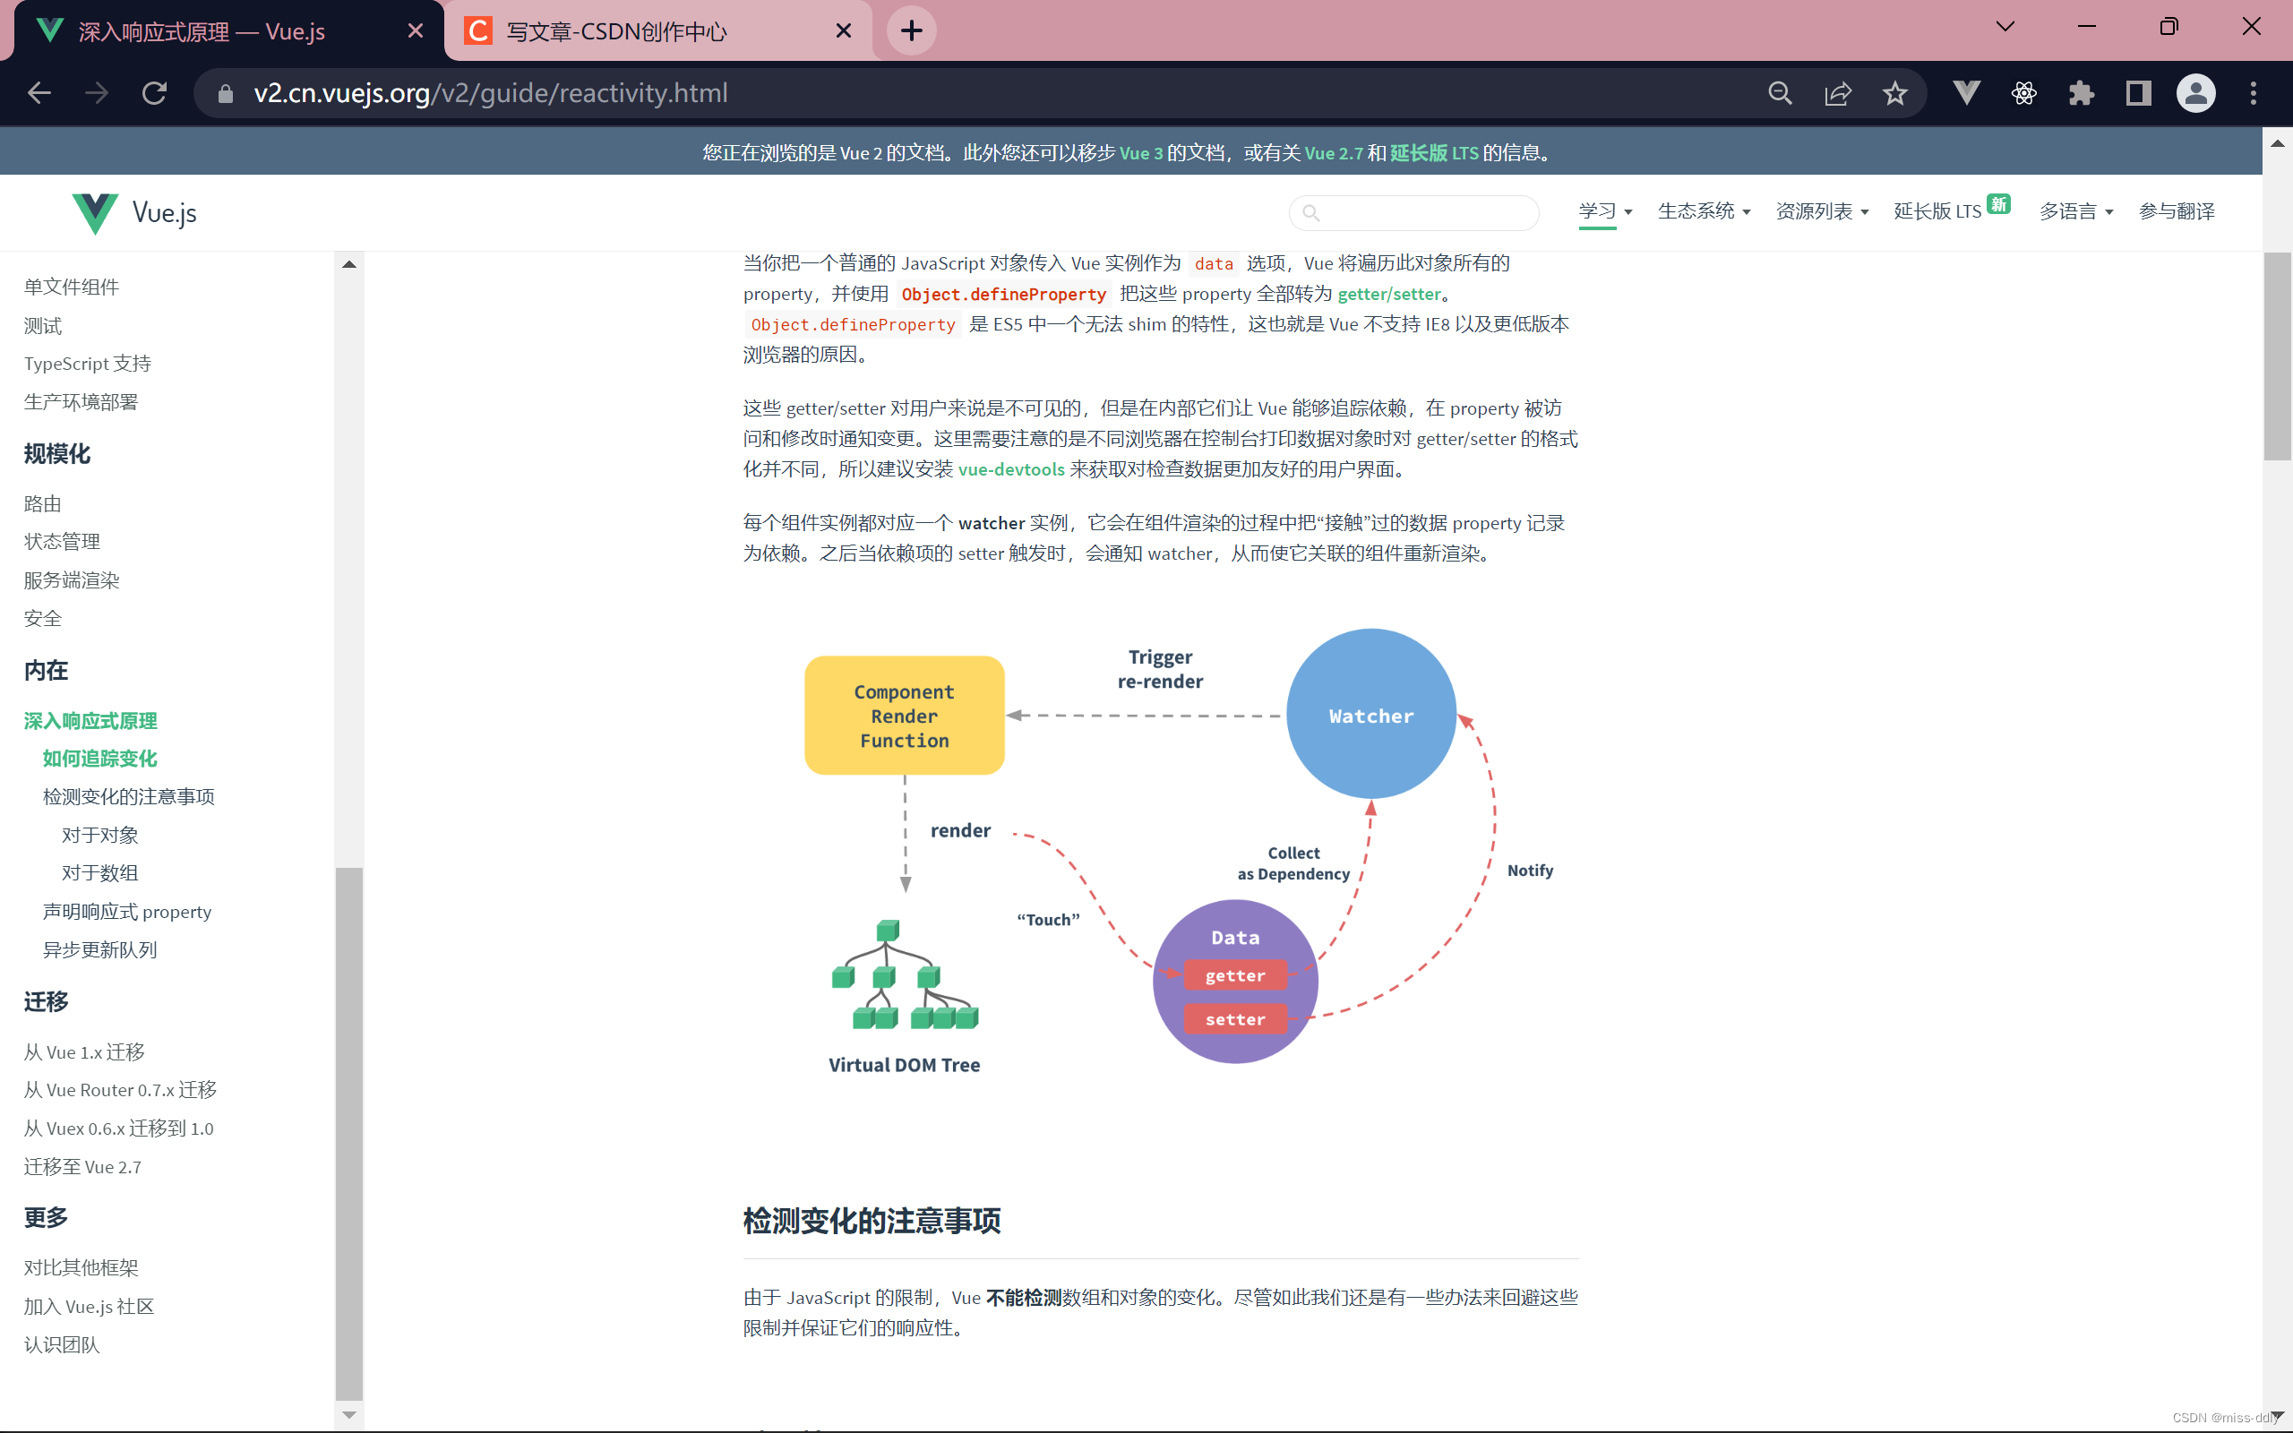Viewport: 2293px width, 1433px height.
Task: Open the Vue 3 docs link in banner
Action: tap(1140, 152)
